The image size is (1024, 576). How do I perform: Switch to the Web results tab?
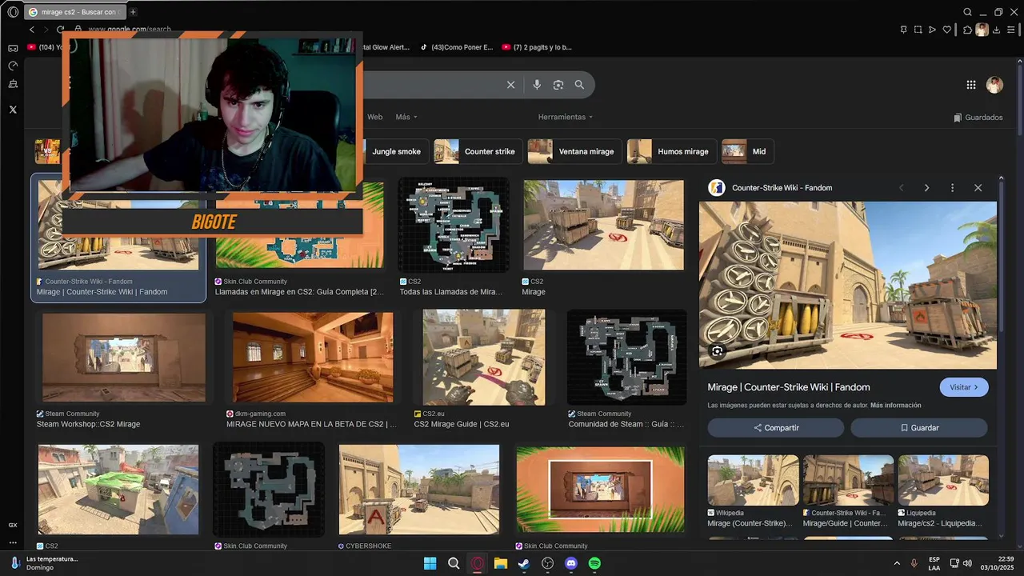pos(374,117)
